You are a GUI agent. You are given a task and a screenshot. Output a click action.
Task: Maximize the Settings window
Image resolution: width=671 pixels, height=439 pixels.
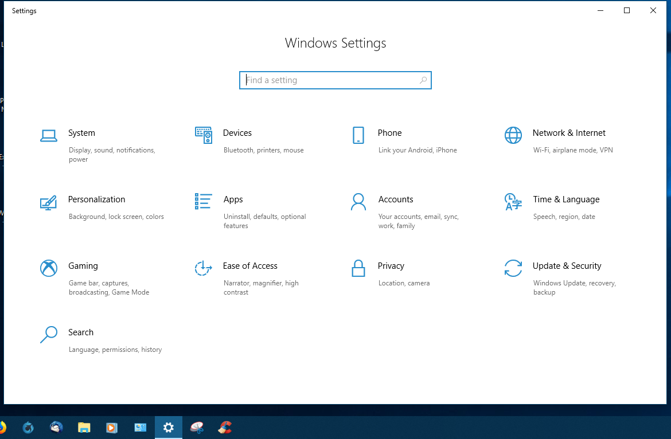point(627,11)
